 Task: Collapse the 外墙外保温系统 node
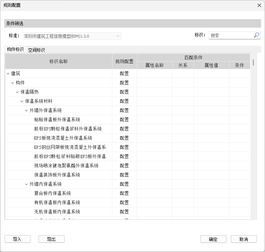click(x=27, y=111)
